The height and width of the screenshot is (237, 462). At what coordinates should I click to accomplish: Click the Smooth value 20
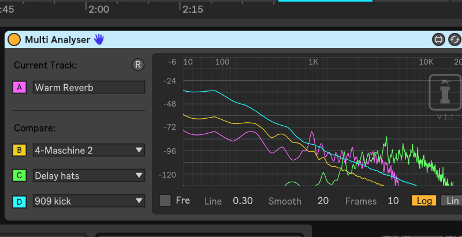(x=323, y=201)
